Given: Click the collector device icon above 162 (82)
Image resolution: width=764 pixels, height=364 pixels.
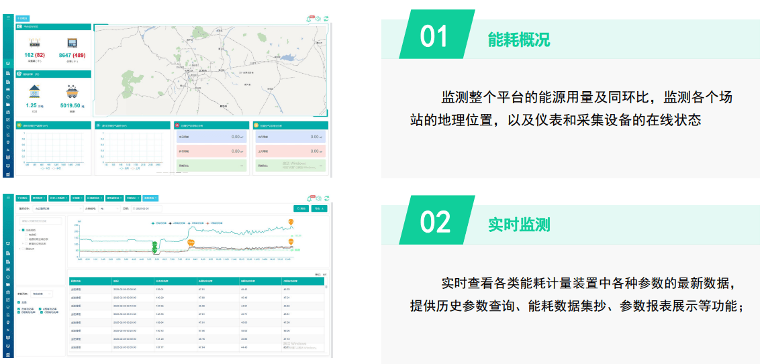Looking at the screenshot, I should pyautogui.click(x=34, y=43).
